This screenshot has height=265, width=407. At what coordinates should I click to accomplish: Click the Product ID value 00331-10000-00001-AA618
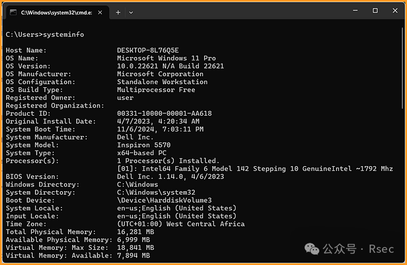(x=164, y=113)
